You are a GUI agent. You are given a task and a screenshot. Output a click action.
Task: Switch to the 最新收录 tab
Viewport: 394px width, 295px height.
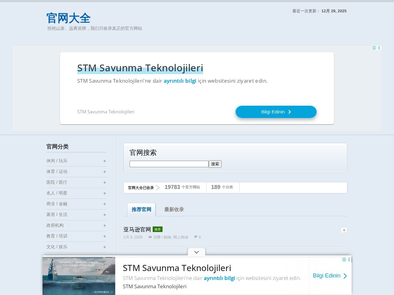coord(174,210)
